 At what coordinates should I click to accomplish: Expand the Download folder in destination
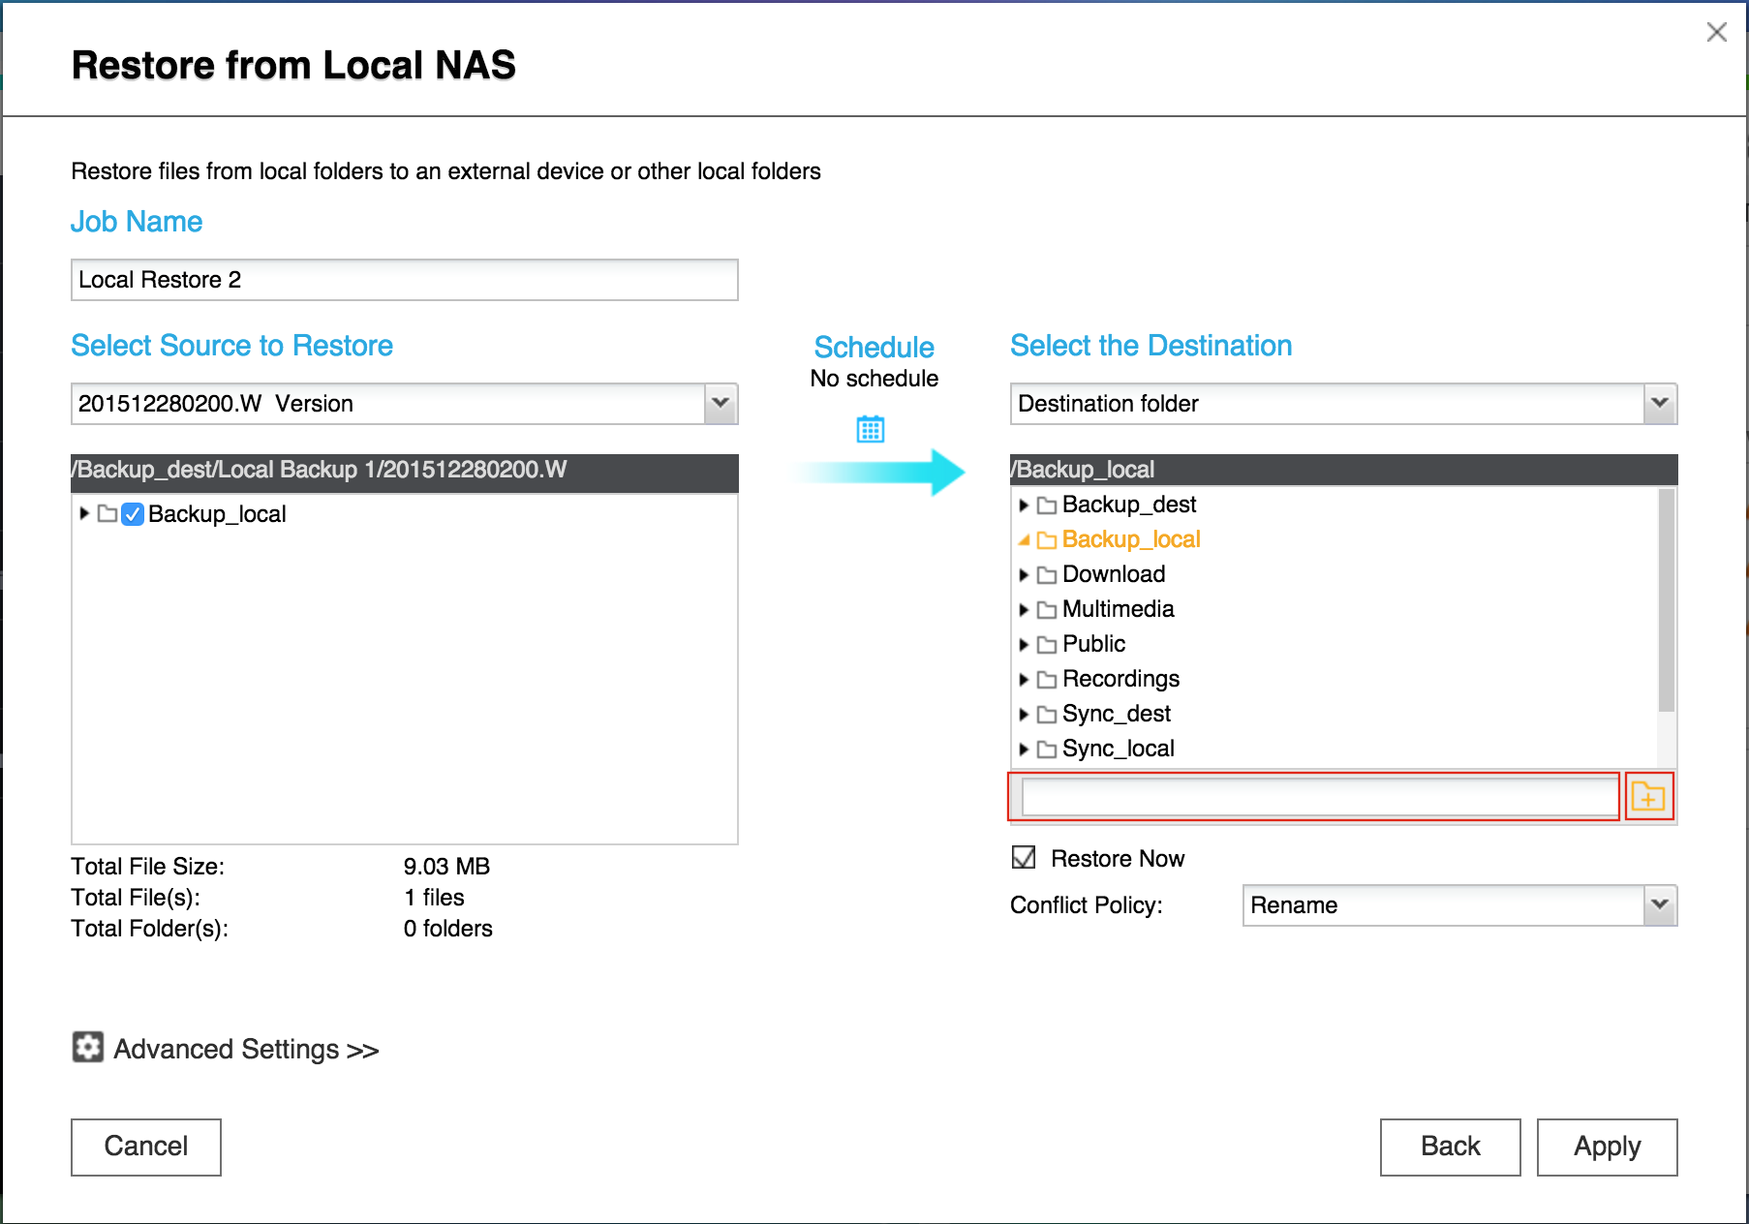pyautogui.click(x=1024, y=575)
